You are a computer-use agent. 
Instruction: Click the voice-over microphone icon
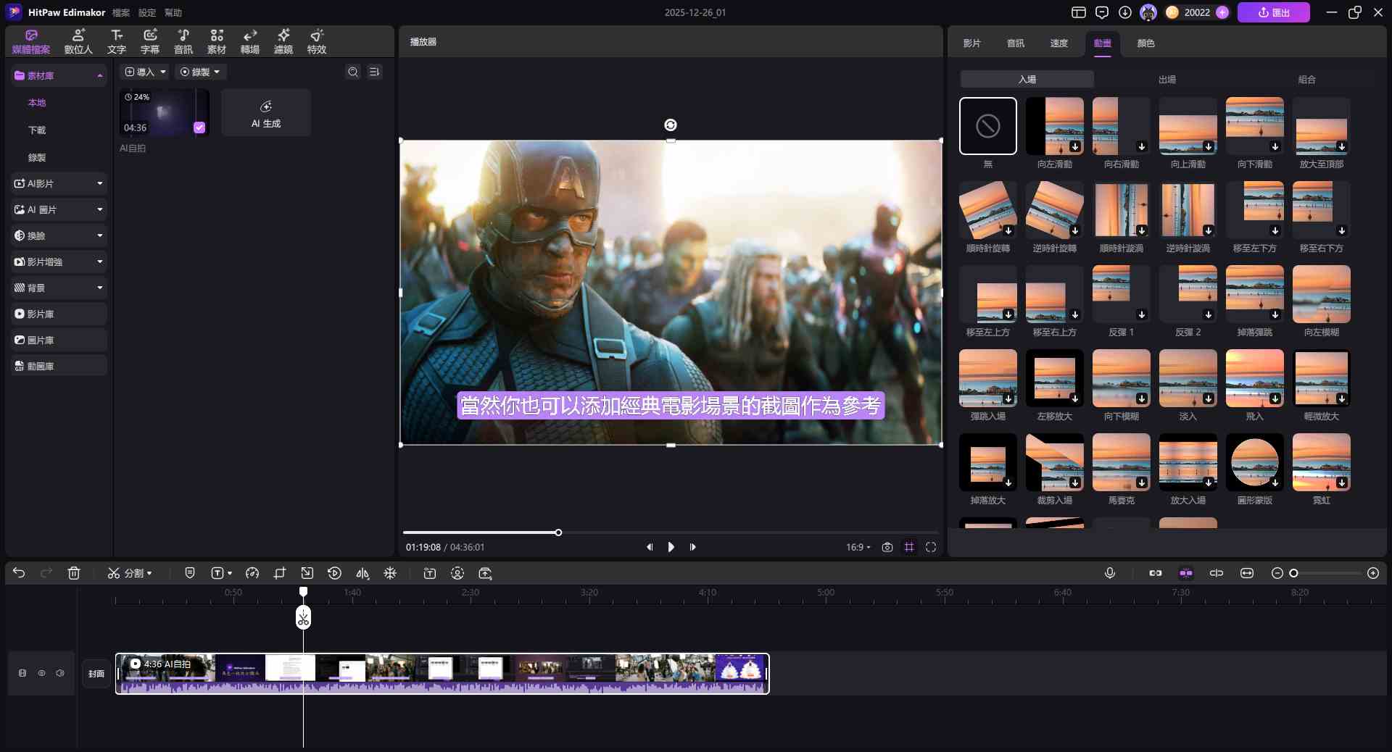1109,573
